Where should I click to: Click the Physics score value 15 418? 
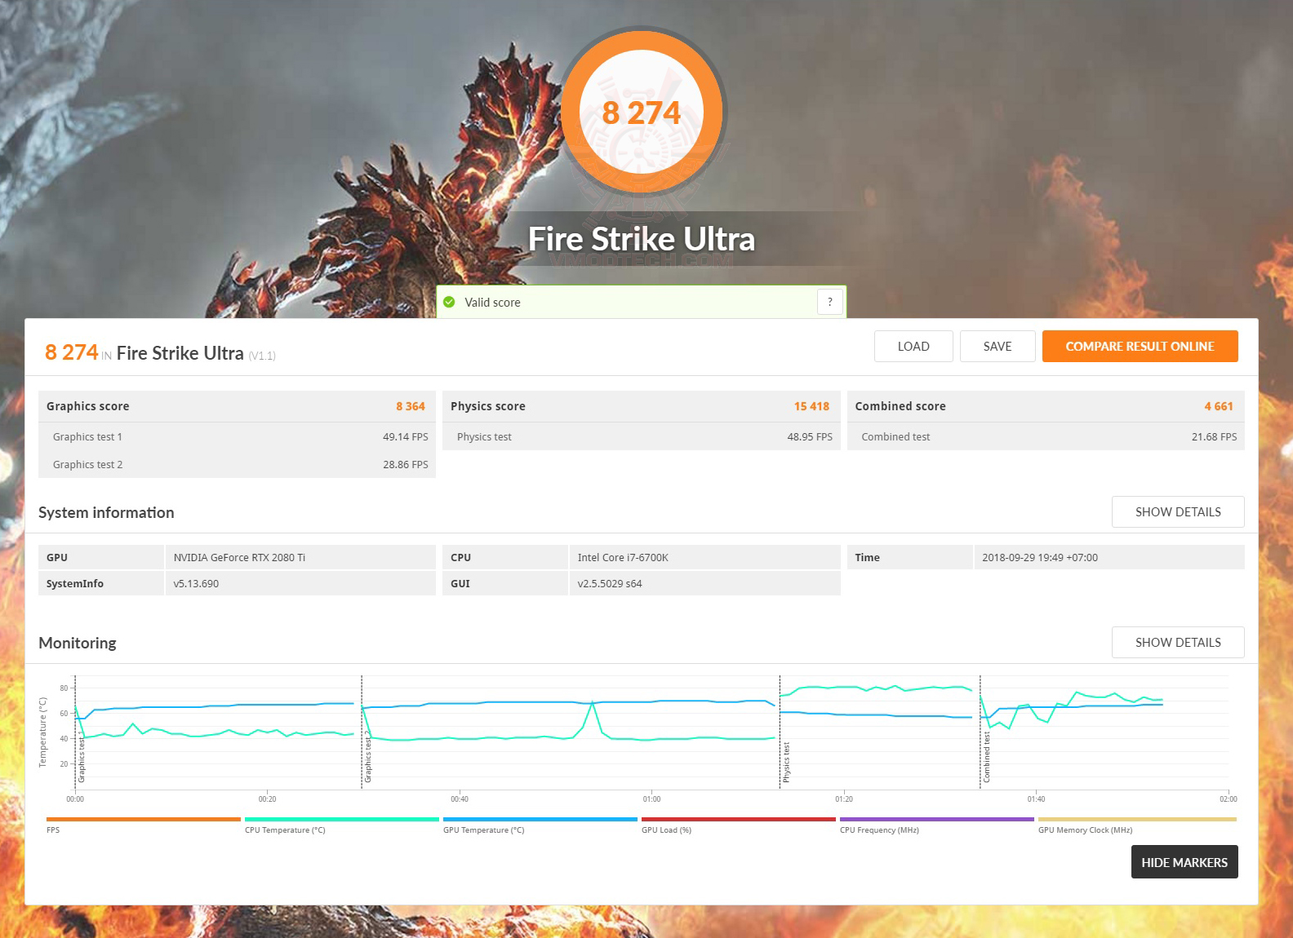point(811,406)
